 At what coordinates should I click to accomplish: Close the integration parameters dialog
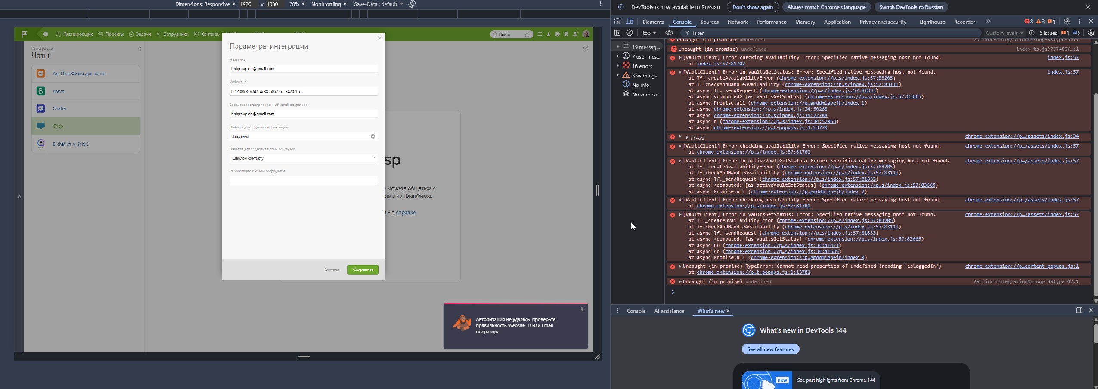click(380, 38)
